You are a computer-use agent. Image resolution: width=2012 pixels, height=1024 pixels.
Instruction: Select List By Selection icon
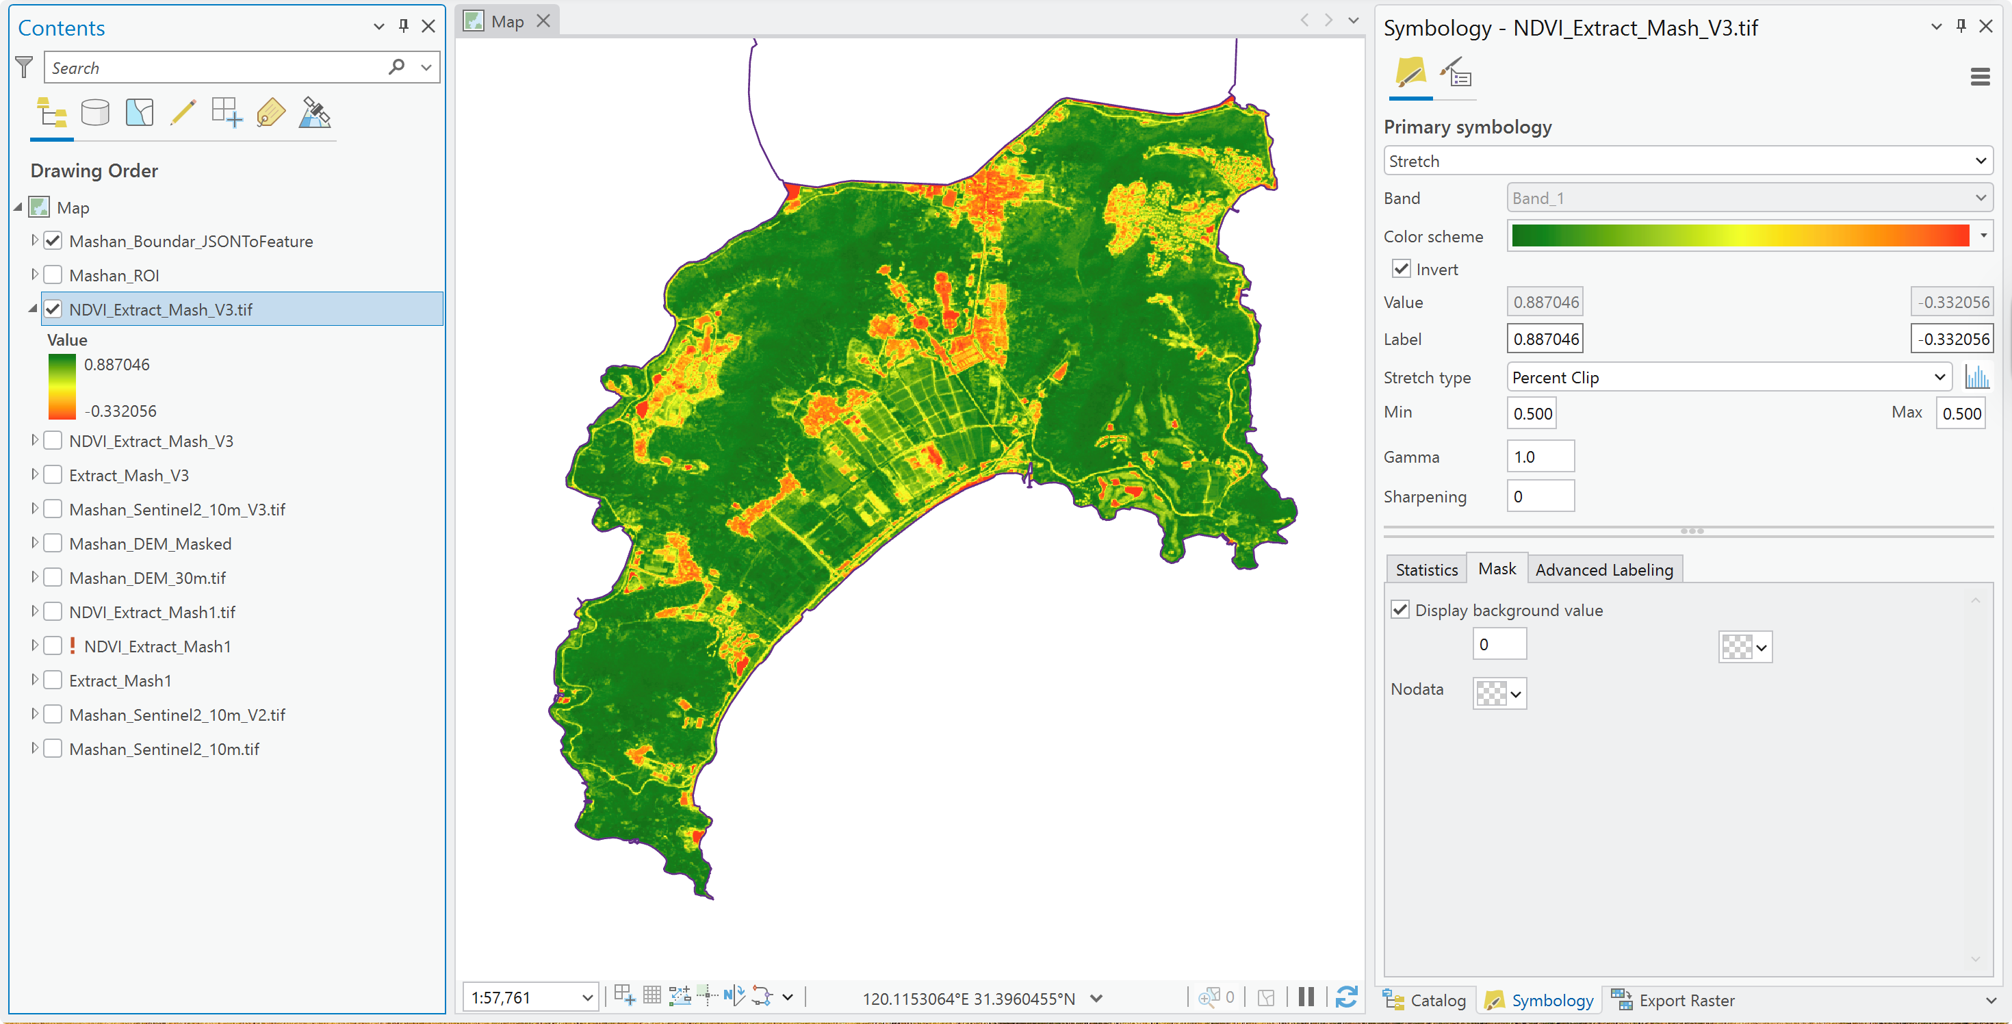(139, 113)
